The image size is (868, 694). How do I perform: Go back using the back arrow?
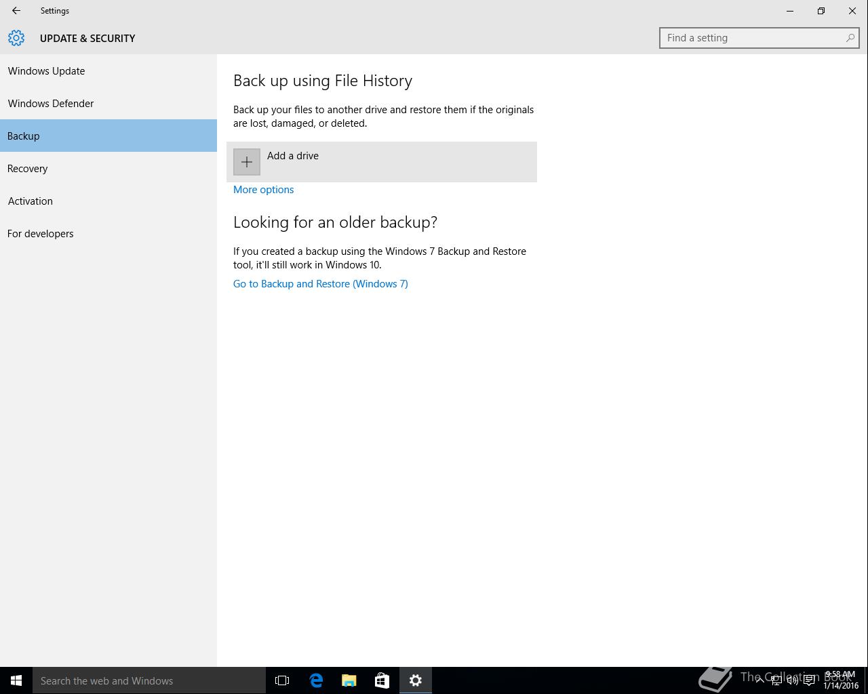[16, 11]
